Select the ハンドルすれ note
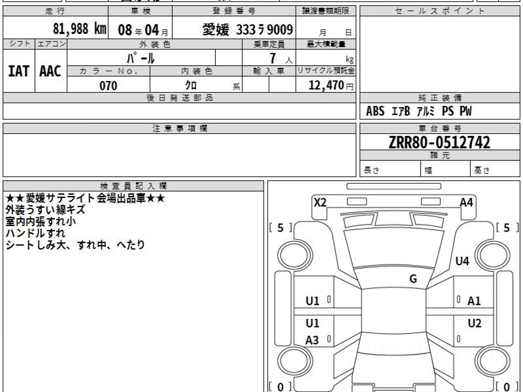This screenshot has height=392, width=523. [35, 233]
